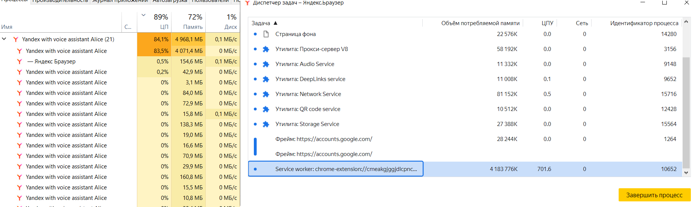698x207 pixels.
Task: Click the browser task list scrollbar thumb
Action: coord(686,112)
